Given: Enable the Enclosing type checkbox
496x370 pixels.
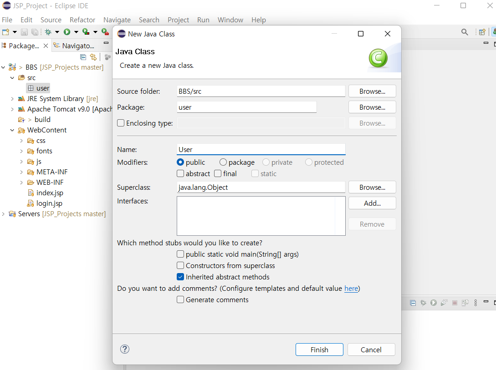Looking at the screenshot, I should (121, 123).
